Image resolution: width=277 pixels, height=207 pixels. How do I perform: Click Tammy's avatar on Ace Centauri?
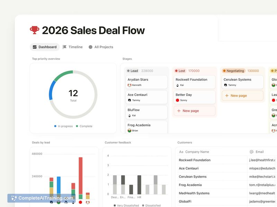[x=129, y=100]
